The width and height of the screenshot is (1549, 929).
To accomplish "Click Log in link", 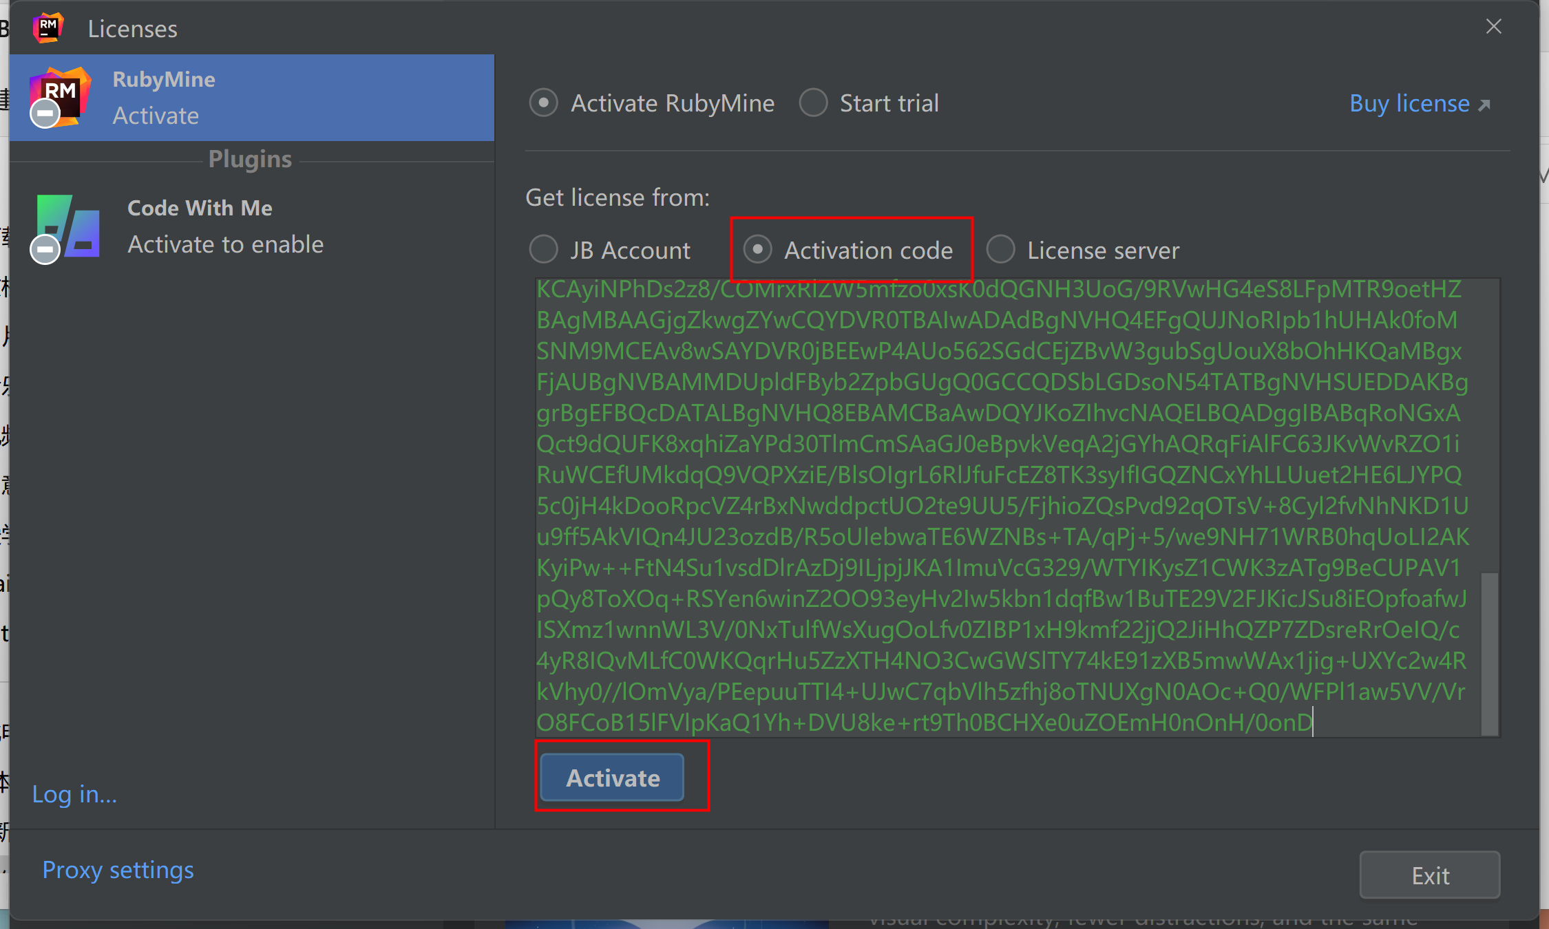I will tap(74, 794).
